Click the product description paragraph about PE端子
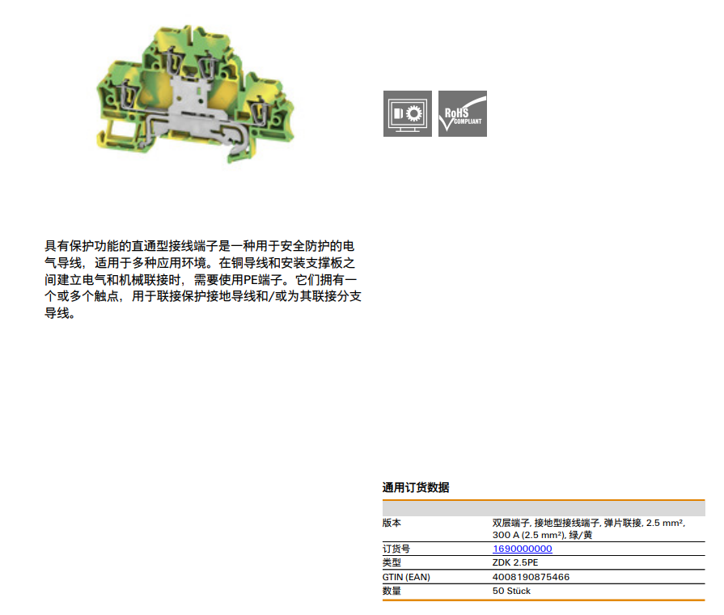This screenshot has height=615, width=724. click(203, 279)
